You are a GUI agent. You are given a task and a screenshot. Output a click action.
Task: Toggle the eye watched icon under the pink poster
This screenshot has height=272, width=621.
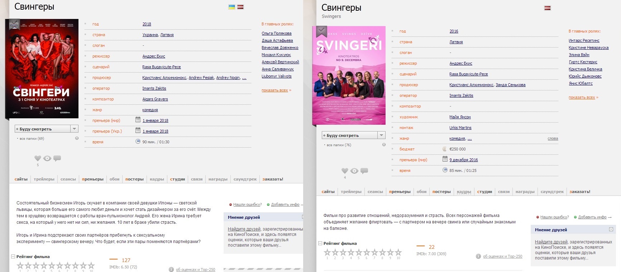354,171
